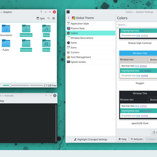This screenshot has height=157, width=157.
Task: Select Plasma Style in settings sidebar
Action: coord(90,28)
